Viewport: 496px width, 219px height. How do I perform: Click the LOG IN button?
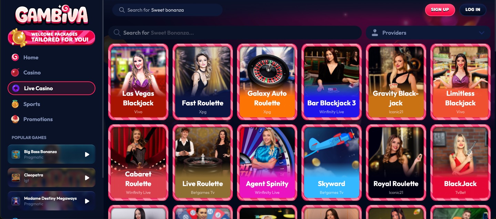click(x=473, y=10)
